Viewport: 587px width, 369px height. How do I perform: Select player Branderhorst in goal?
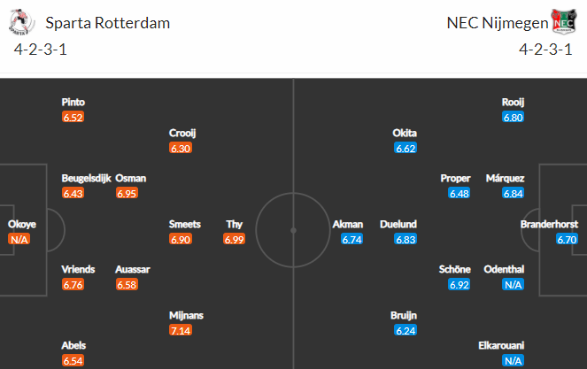[x=549, y=224]
